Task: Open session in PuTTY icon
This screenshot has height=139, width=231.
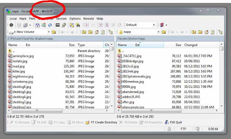Action: (64, 25)
